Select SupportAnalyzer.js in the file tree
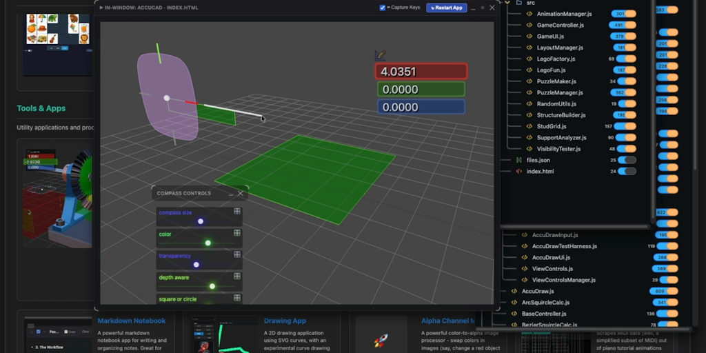The image size is (706, 353). click(561, 138)
